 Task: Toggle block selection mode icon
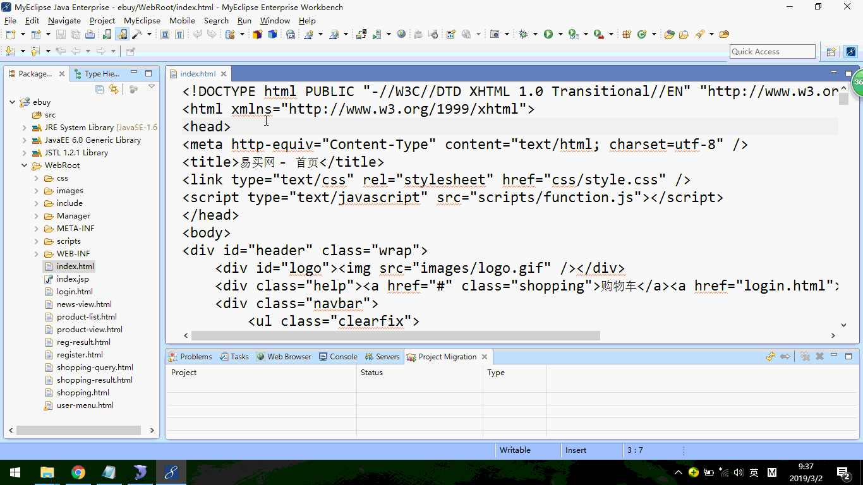tap(164, 34)
